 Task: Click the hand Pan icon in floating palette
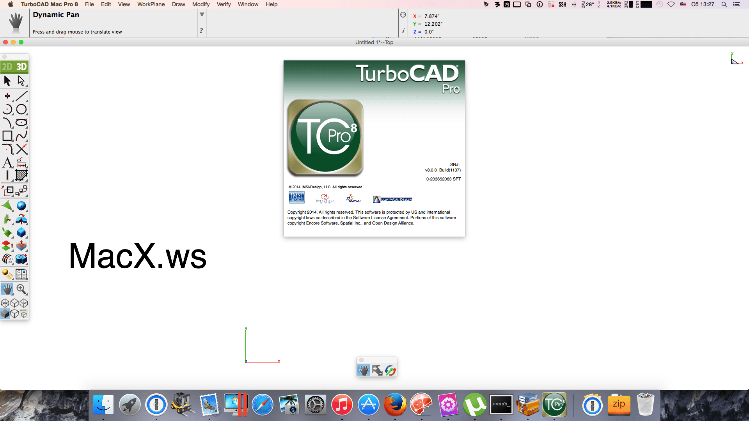pos(364,370)
